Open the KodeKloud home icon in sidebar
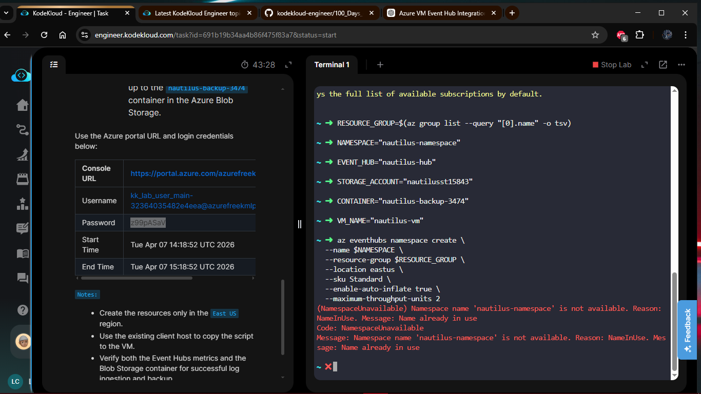 coord(22,105)
